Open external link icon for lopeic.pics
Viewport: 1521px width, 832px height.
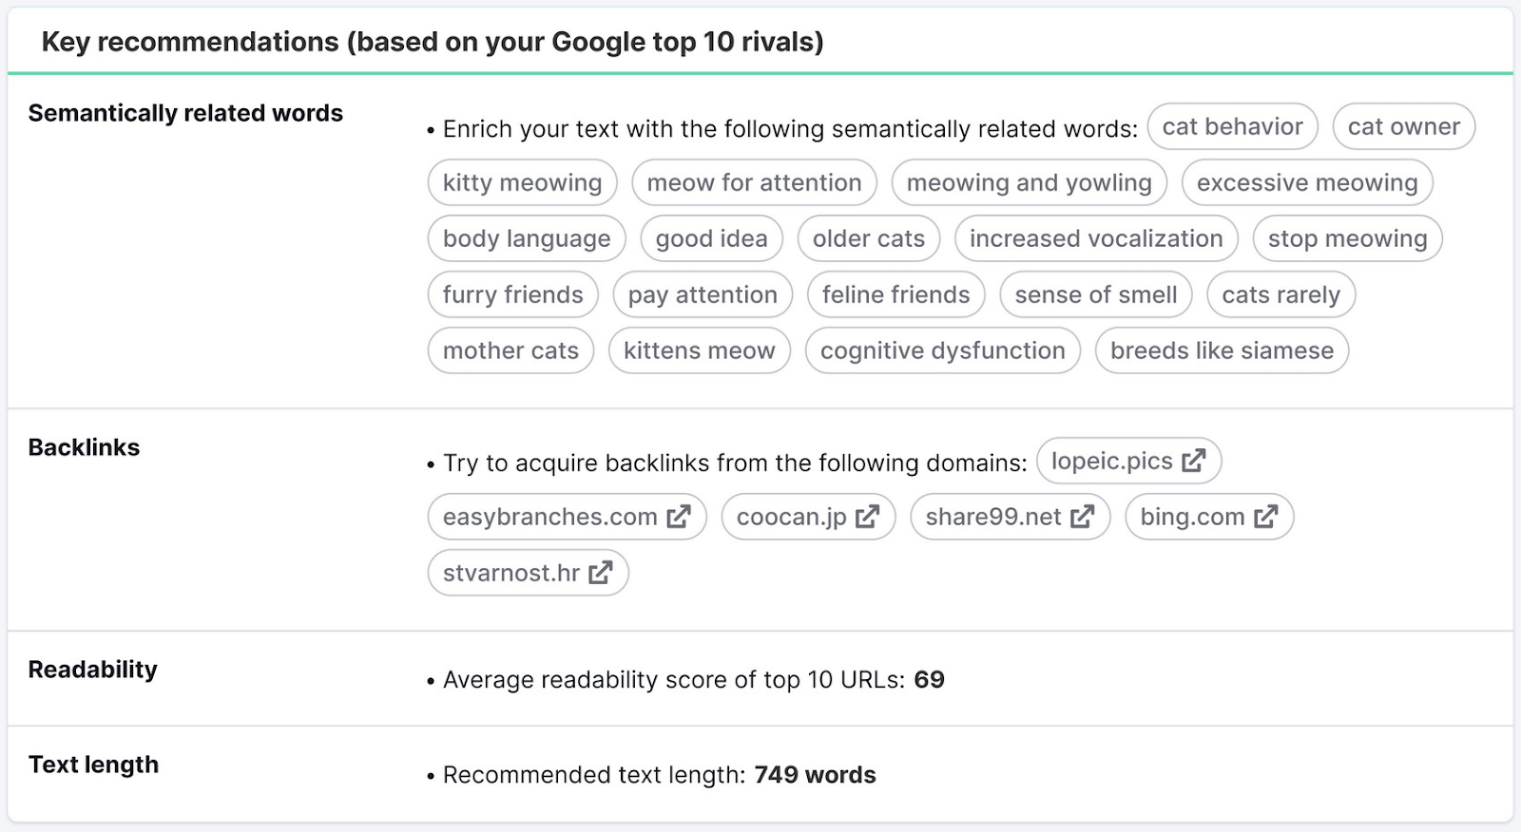pos(1194,461)
